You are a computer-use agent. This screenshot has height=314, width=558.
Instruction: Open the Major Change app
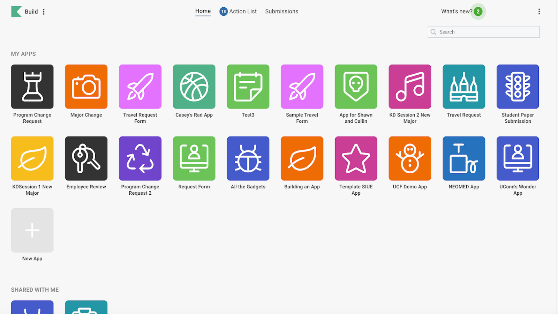(x=86, y=86)
